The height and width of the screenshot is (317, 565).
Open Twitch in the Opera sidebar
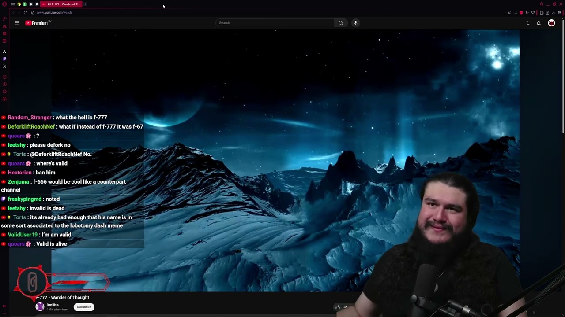coord(4,59)
